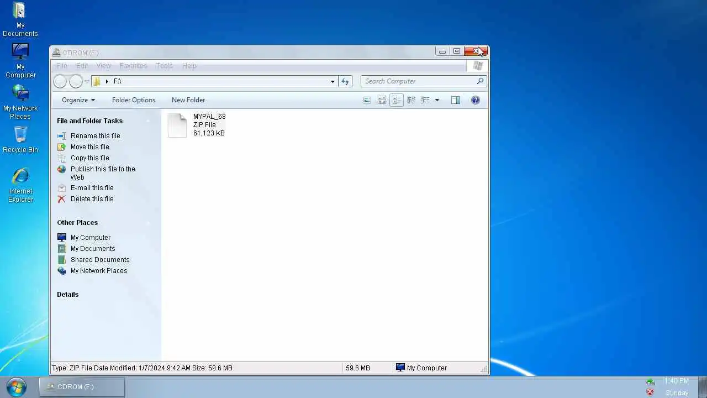Click the Delete this file link
The image size is (707, 398).
92,199
